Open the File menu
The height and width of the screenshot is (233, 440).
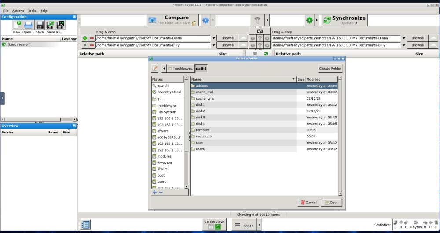(6, 11)
